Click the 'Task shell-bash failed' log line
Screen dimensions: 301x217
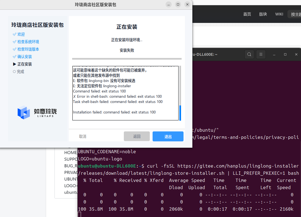pyautogui.click(x=118, y=102)
